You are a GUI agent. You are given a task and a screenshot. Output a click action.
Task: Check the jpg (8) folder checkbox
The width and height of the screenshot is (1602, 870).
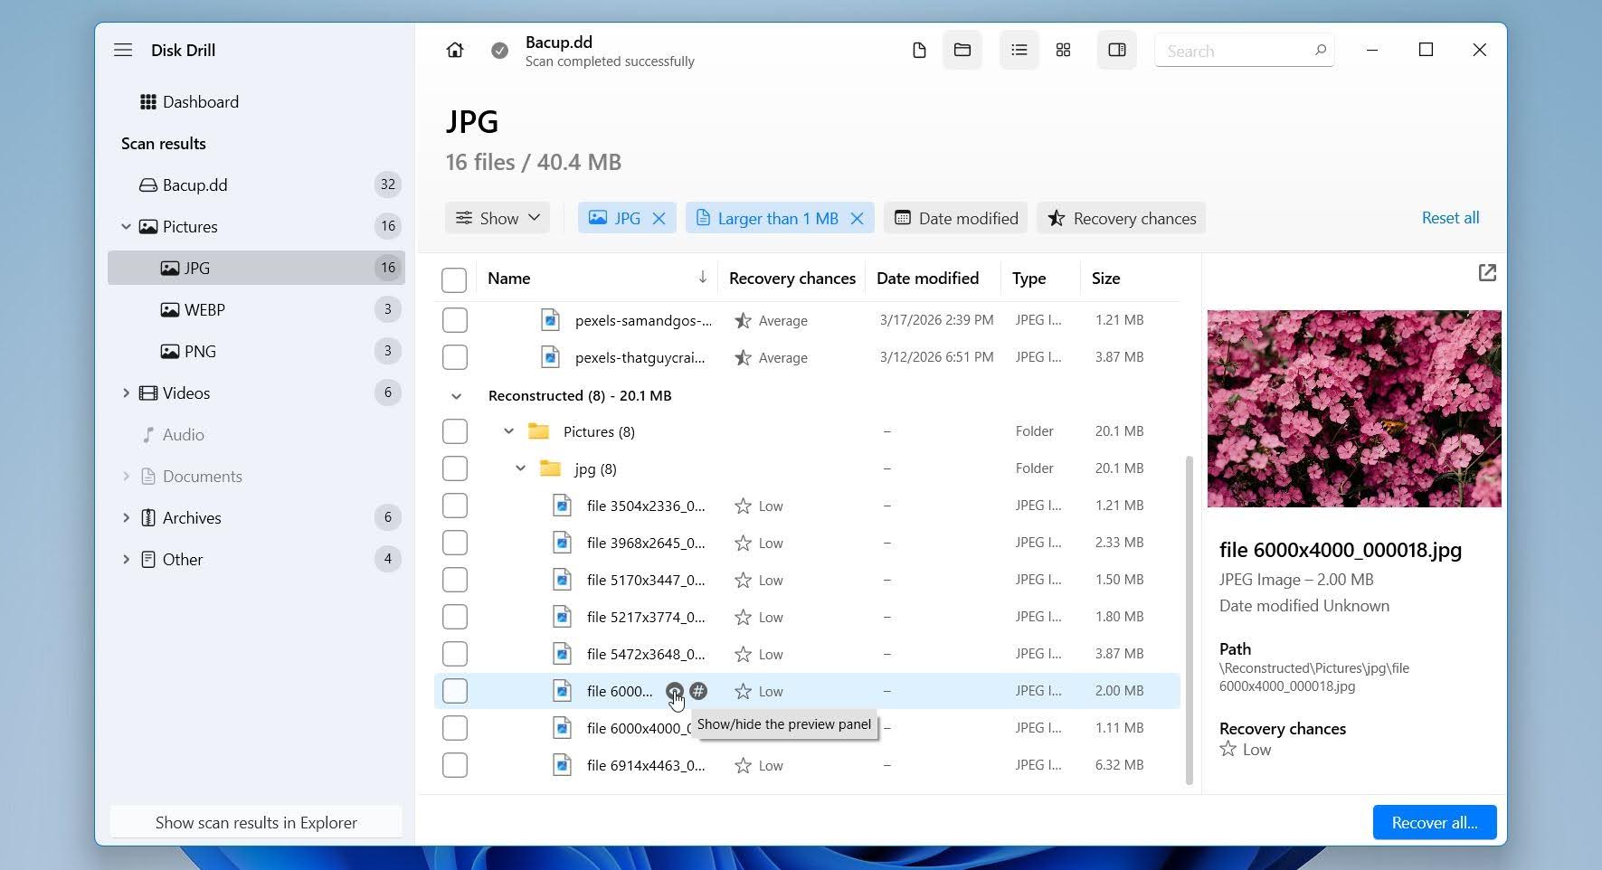pyautogui.click(x=455, y=468)
